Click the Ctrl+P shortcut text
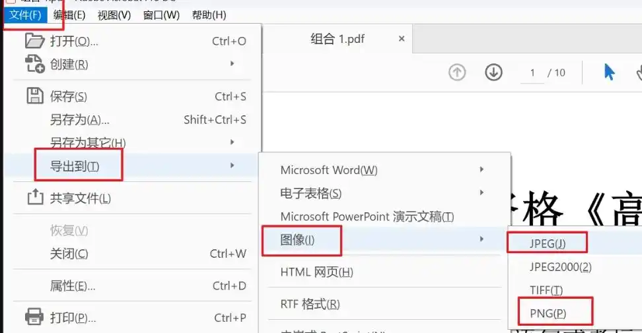 pos(230,317)
